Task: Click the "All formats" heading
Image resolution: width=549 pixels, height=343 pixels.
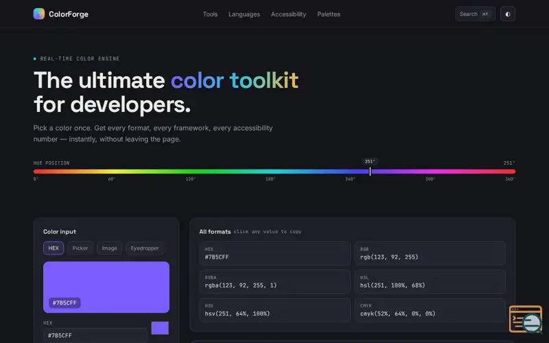Action: point(215,232)
